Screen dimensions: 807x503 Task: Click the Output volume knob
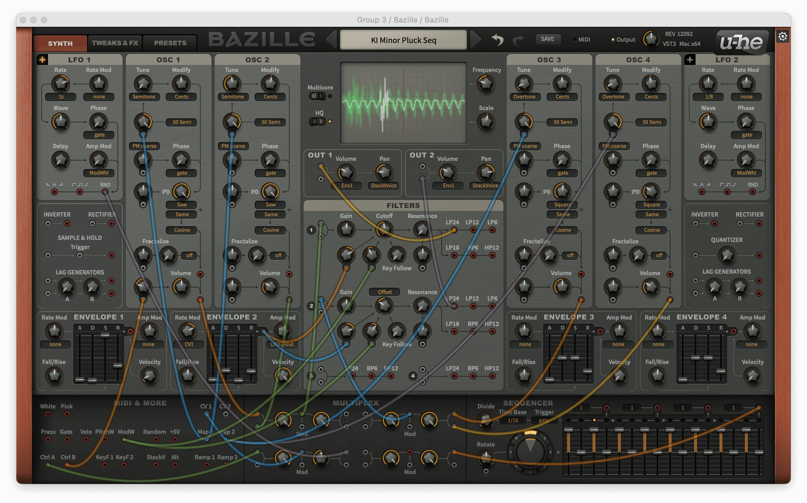coord(651,39)
